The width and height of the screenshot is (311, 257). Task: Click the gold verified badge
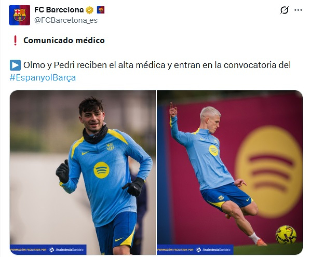pyautogui.click(x=90, y=10)
